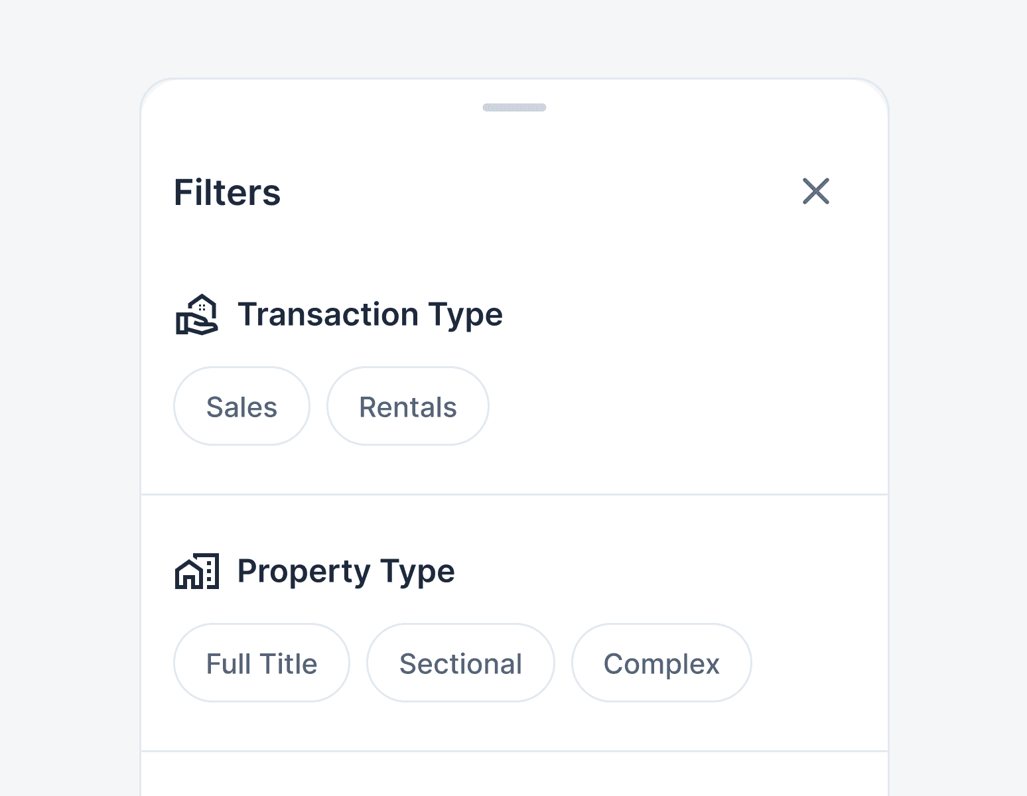Click the divider below Transaction Type section
Image resolution: width=1027 pixels, height=796 pixels.
click(514, 494)
